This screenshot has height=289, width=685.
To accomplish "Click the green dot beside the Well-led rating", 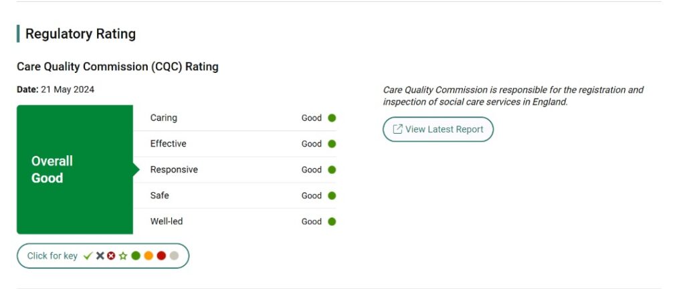I will (332, 221).
